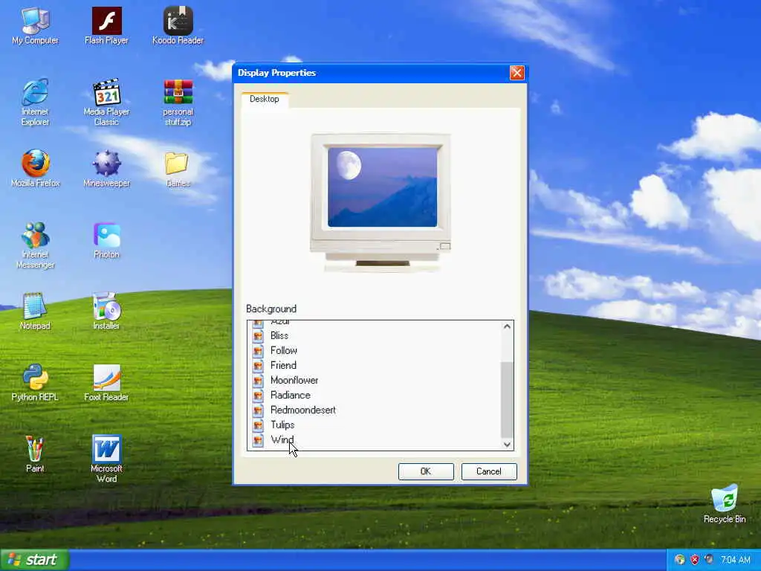Viewport: 761px width, 571px height.
Task: Click the monitor wallpaper preview
Action: (x=383, y=187)
